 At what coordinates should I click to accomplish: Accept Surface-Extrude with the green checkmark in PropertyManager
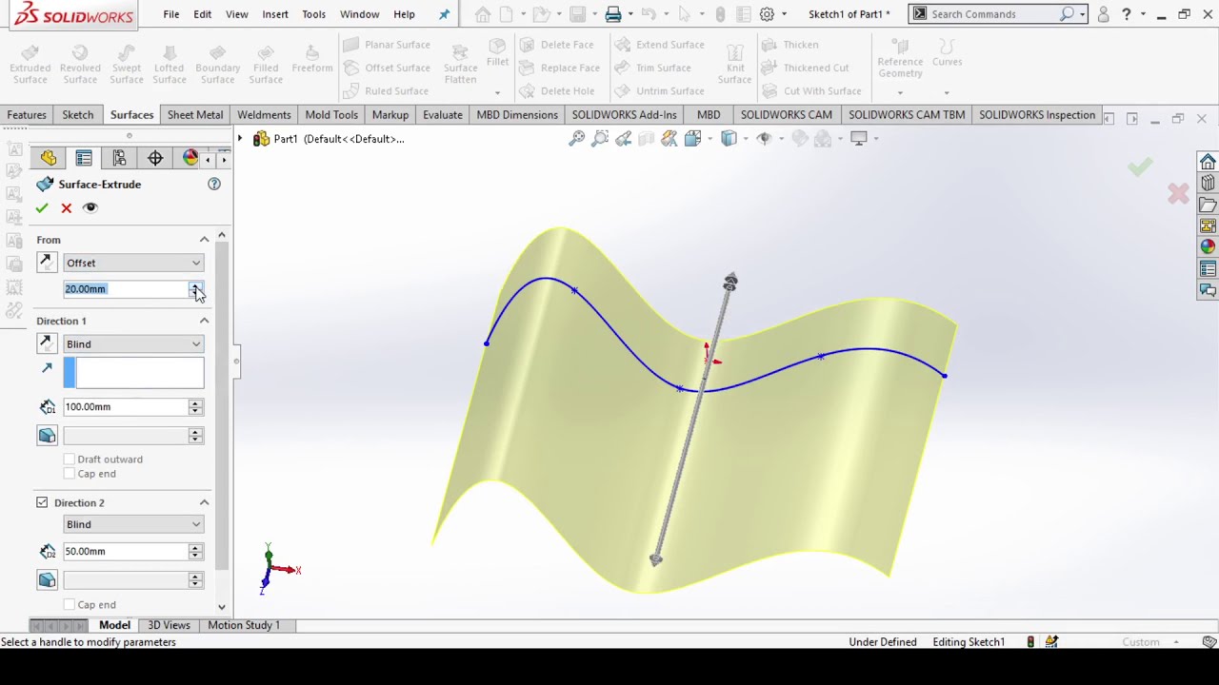(x=42, y=207)
